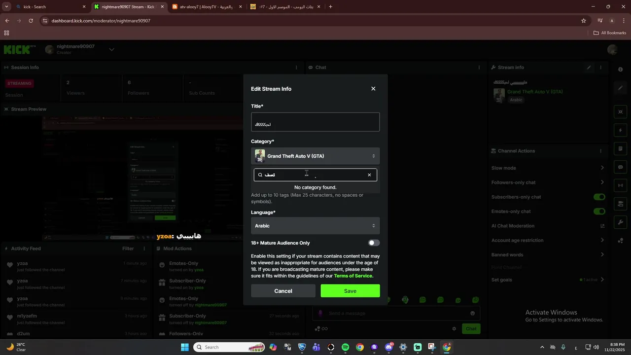Open the Session Info options menu
The height and width of the screenshot is (355, 631).
point(296,68)
